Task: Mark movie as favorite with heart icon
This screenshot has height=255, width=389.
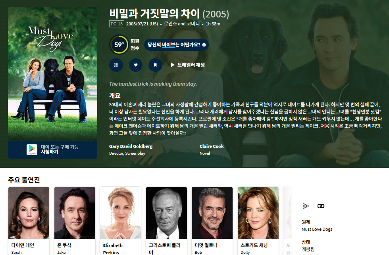Action: [x=136, y=65]
